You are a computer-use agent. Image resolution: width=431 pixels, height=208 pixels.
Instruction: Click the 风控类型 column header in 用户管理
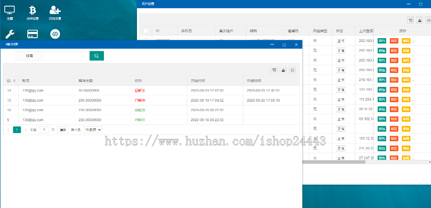(x=320, y=31)
